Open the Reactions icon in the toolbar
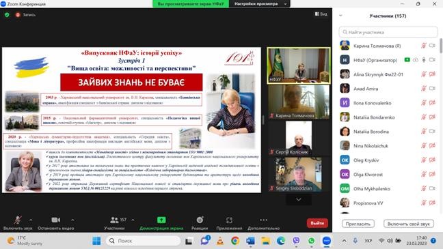Screen dimensions: 443x249 click(x=200, y=220)
